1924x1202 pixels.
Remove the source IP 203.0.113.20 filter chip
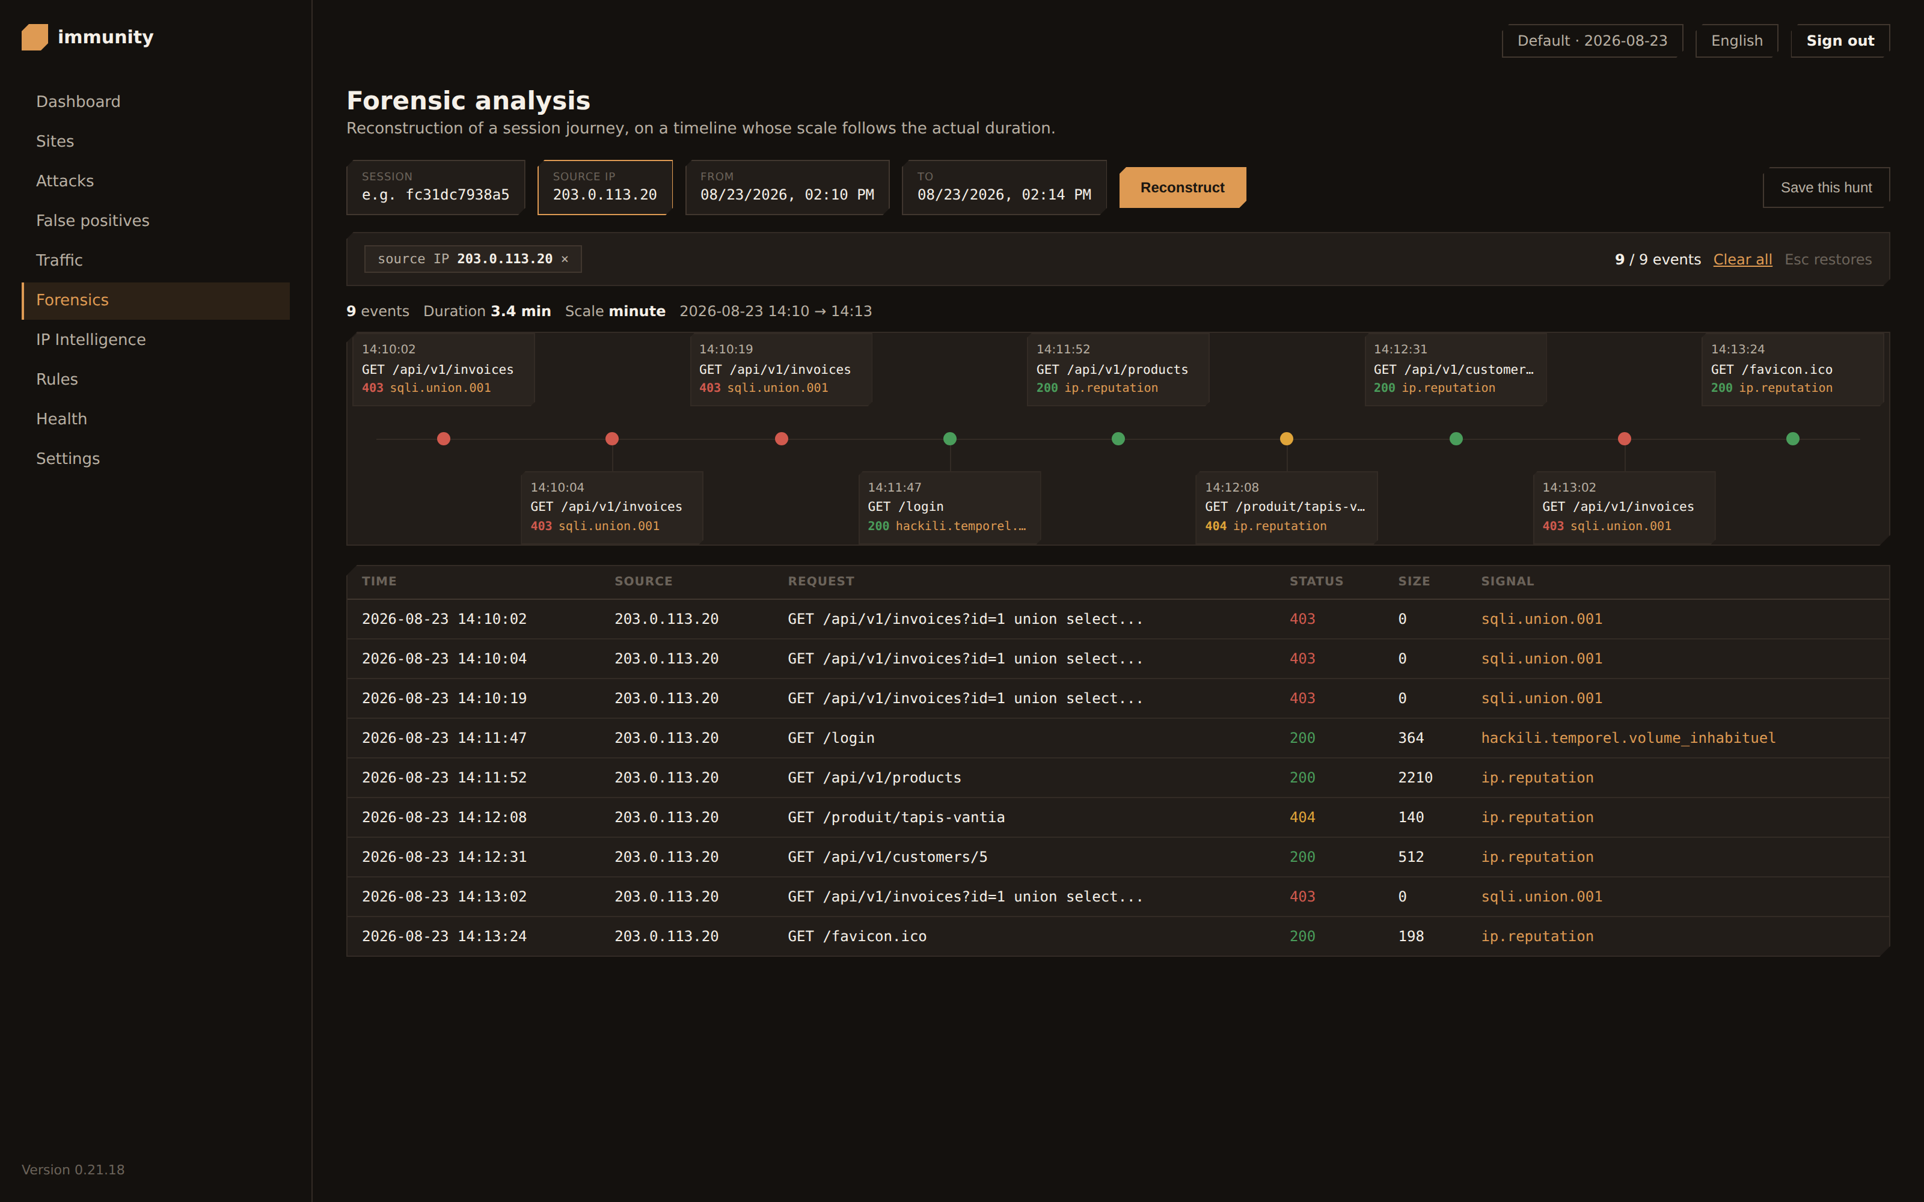[565, 259]
